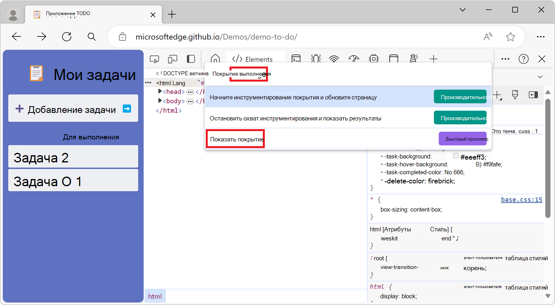This screenshot has height=305, width=555.
Task: Open the Lighthouse tool
Action: pyautogui.click(x=414, y=59)
